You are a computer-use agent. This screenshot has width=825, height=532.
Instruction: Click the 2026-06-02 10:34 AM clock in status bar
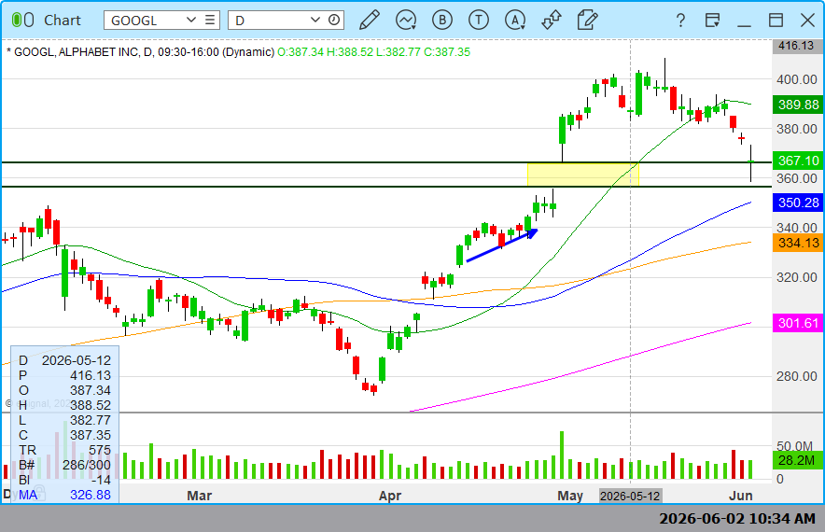(737, 518)
